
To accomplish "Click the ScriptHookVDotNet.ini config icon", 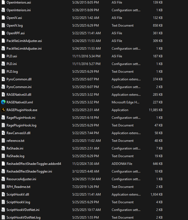I will 3,210.
